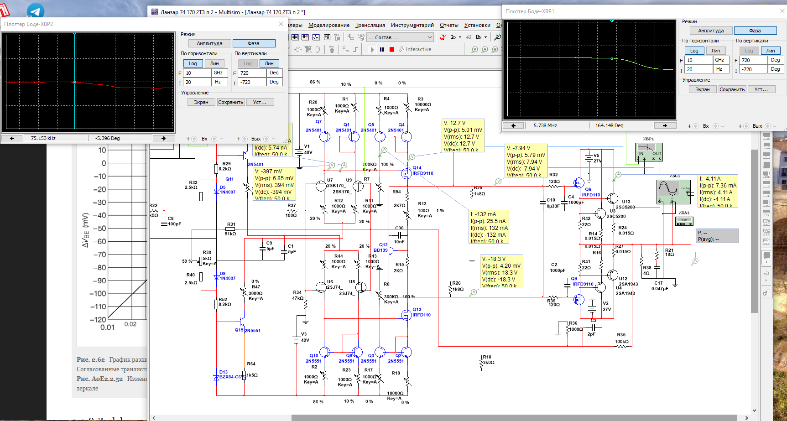The height and width of the screenshot is (421, 787).
Task: Click the current clamp icon in instruments sidebar
Action: [766, 292]
